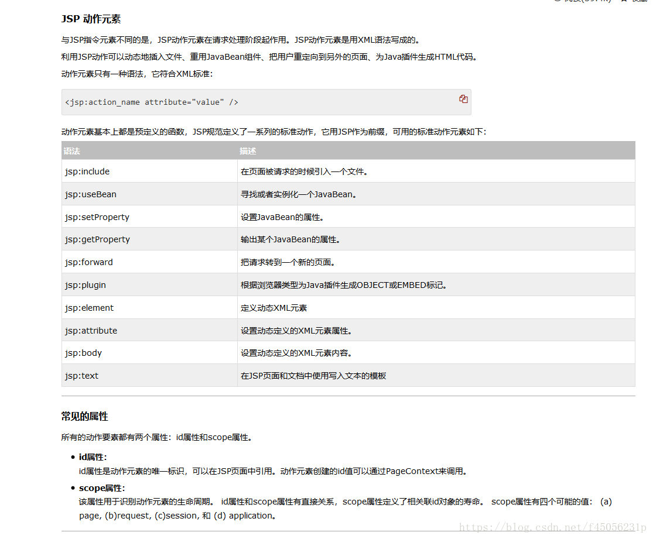Image resolution: width=653 pixels, height=539 pixels.
Task: Click description 根据浏览器类型为Java插件生成OBJECT或EMBED标记
Action: (x=344, y=285)
